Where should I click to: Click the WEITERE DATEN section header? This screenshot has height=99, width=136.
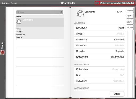tap(82, 64)
